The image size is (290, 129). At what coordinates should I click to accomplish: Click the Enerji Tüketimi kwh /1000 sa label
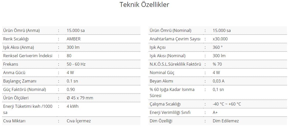[28, 109]
